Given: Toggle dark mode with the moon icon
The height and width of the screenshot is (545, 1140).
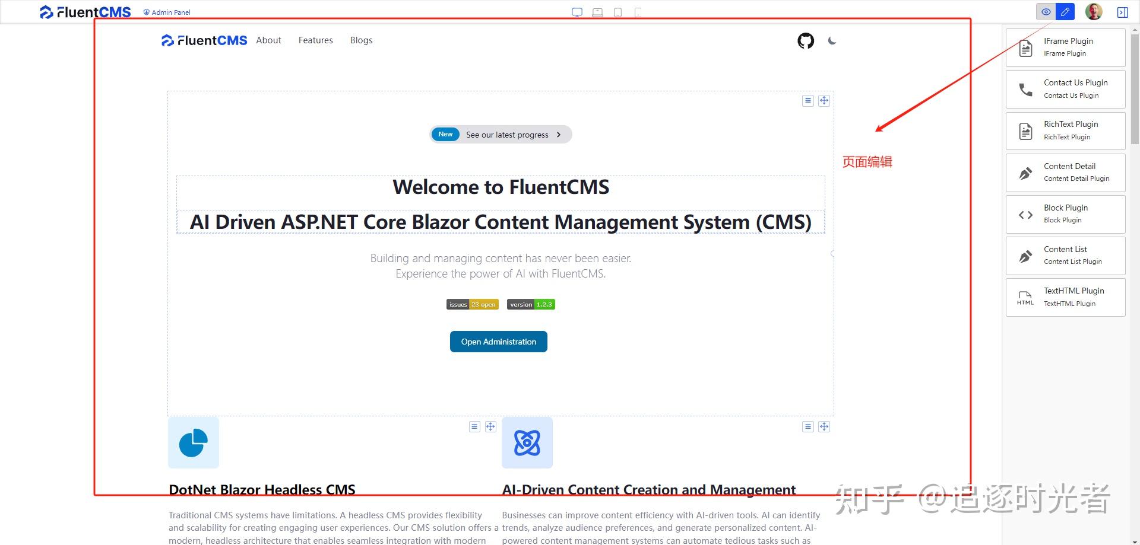Looking at the screenshot, I should pyautogui.click(x=832, y=41).
